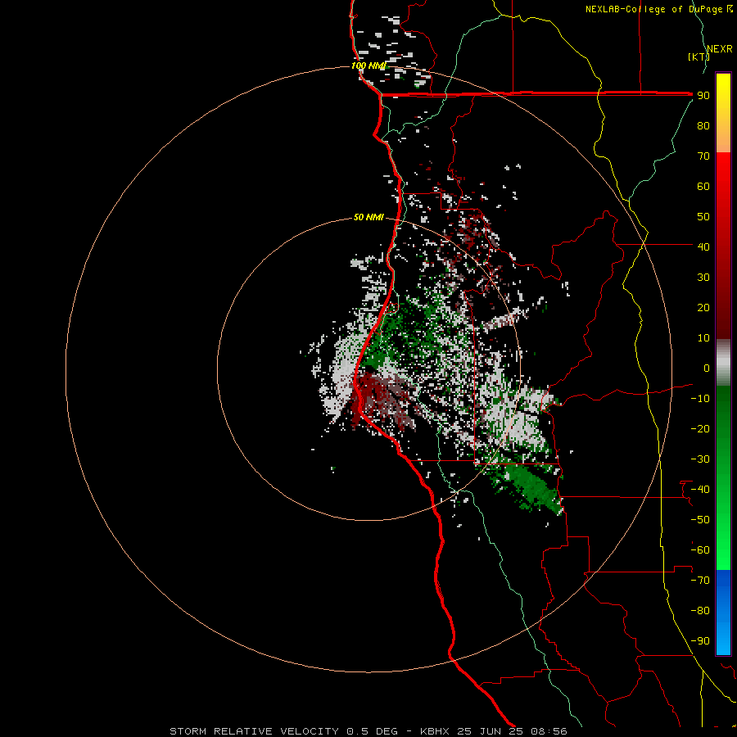737x737 pixels.
Task: Click the -20 value on velocity scale
Action: 700,429
